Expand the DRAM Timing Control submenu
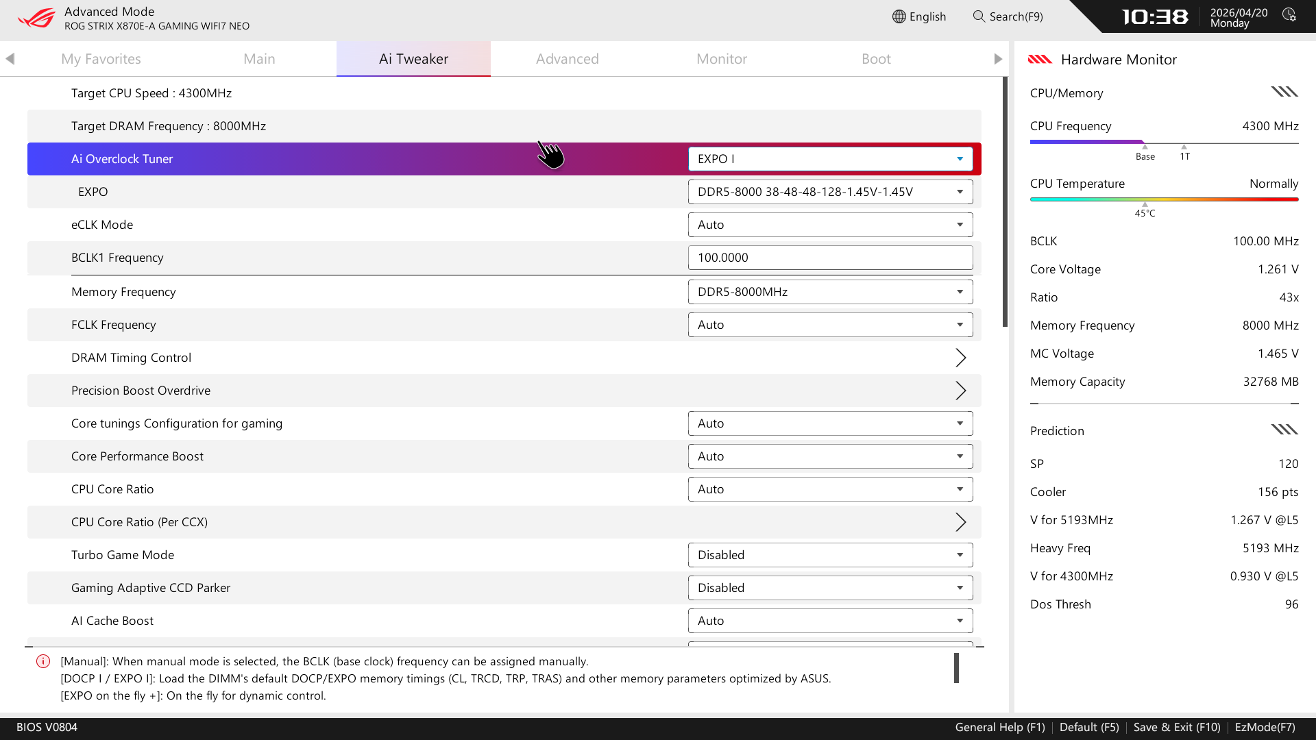 (960, 358)
